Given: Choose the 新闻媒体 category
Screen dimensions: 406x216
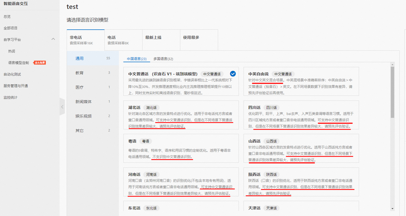Looking at the screenshot, I should (x=93, y=102).
